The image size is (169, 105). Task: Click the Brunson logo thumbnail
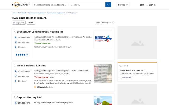tap(103, 40)
